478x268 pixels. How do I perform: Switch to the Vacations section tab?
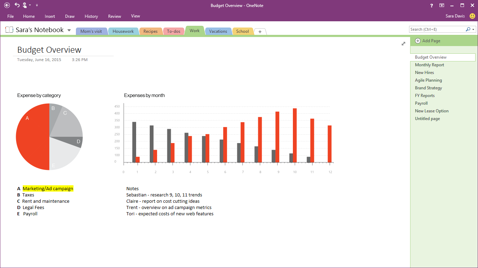(x=218, y=31)
